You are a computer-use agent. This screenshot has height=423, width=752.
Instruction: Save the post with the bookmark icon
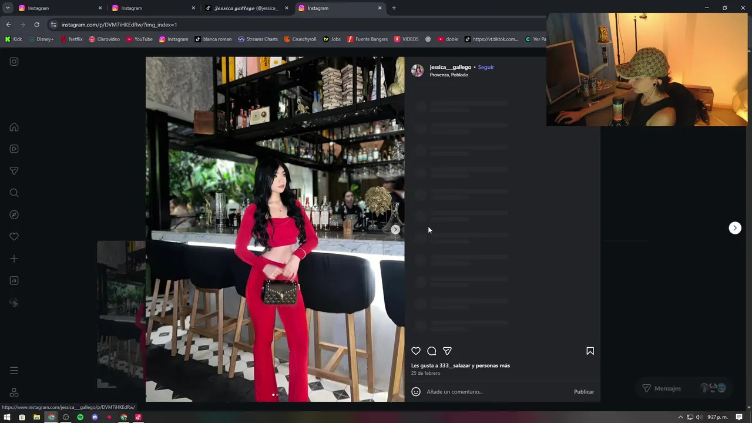pos(590,351)
